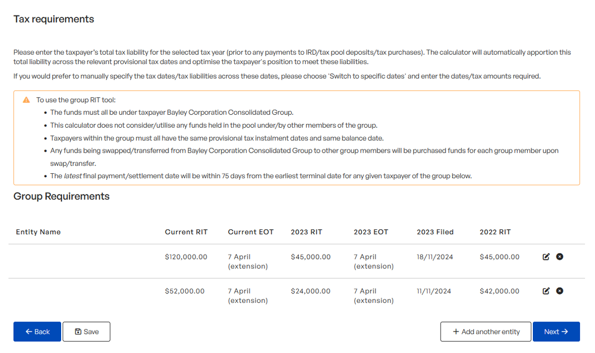Click the orange warning triangle icon
This screenshot has height=353, width=595.
26,100
